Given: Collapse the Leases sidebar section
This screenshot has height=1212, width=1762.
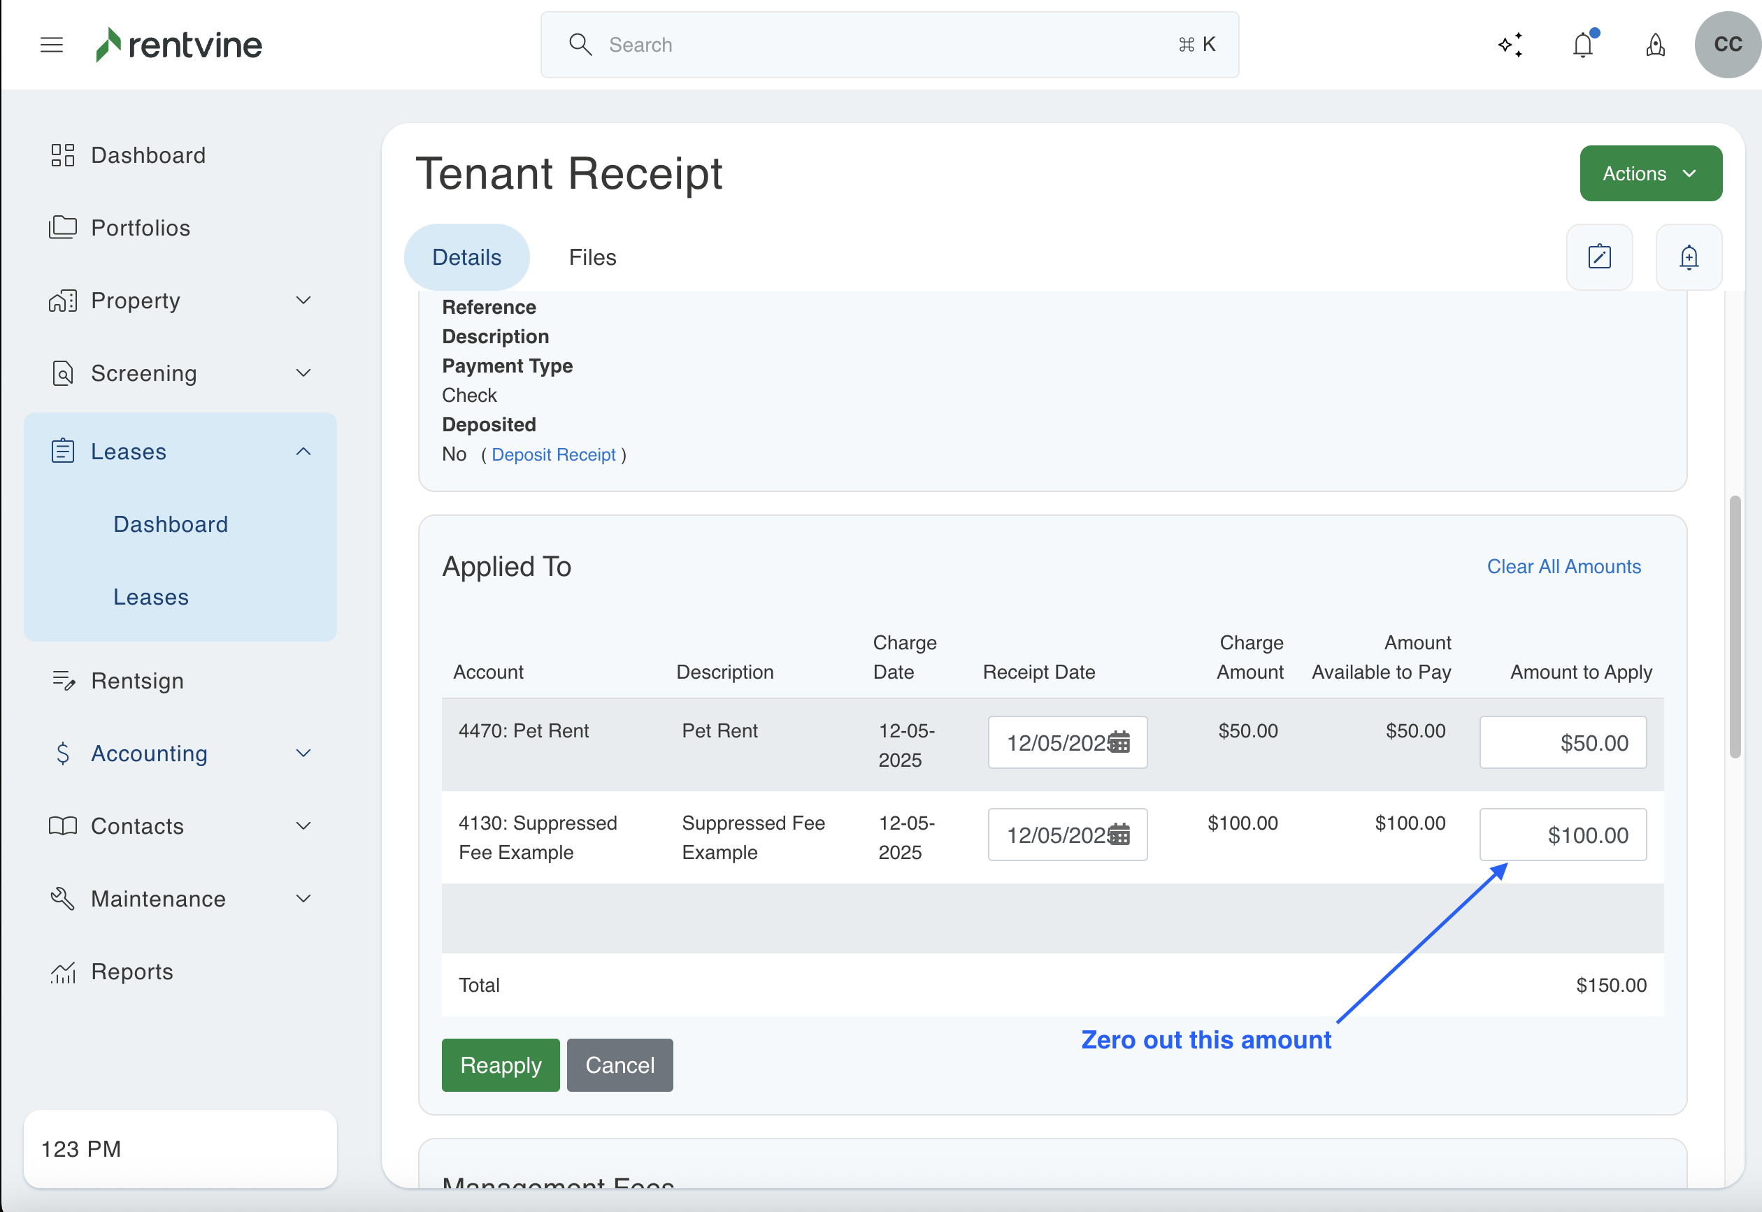Looking at the screenshot, I should coord(303,452).
